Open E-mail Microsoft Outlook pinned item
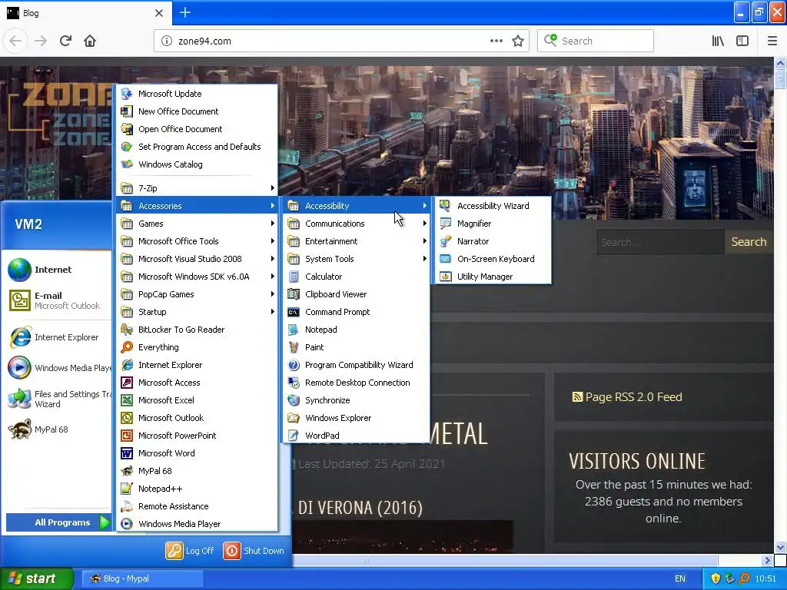Image resolution: width=787 pixels, height=590 pixels. (56, 300)
